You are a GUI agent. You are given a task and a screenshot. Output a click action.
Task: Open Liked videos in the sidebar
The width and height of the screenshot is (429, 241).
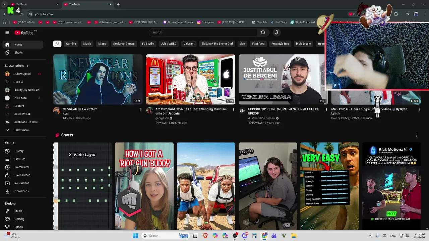pyautogui.click(x=23, y=175)
